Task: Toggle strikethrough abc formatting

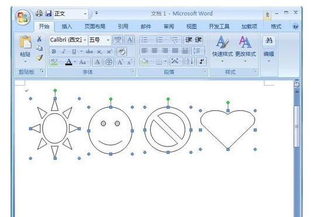Action: tap(89, 51)
